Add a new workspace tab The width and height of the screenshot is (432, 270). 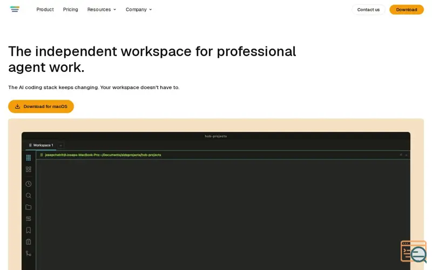click(61, 145)
